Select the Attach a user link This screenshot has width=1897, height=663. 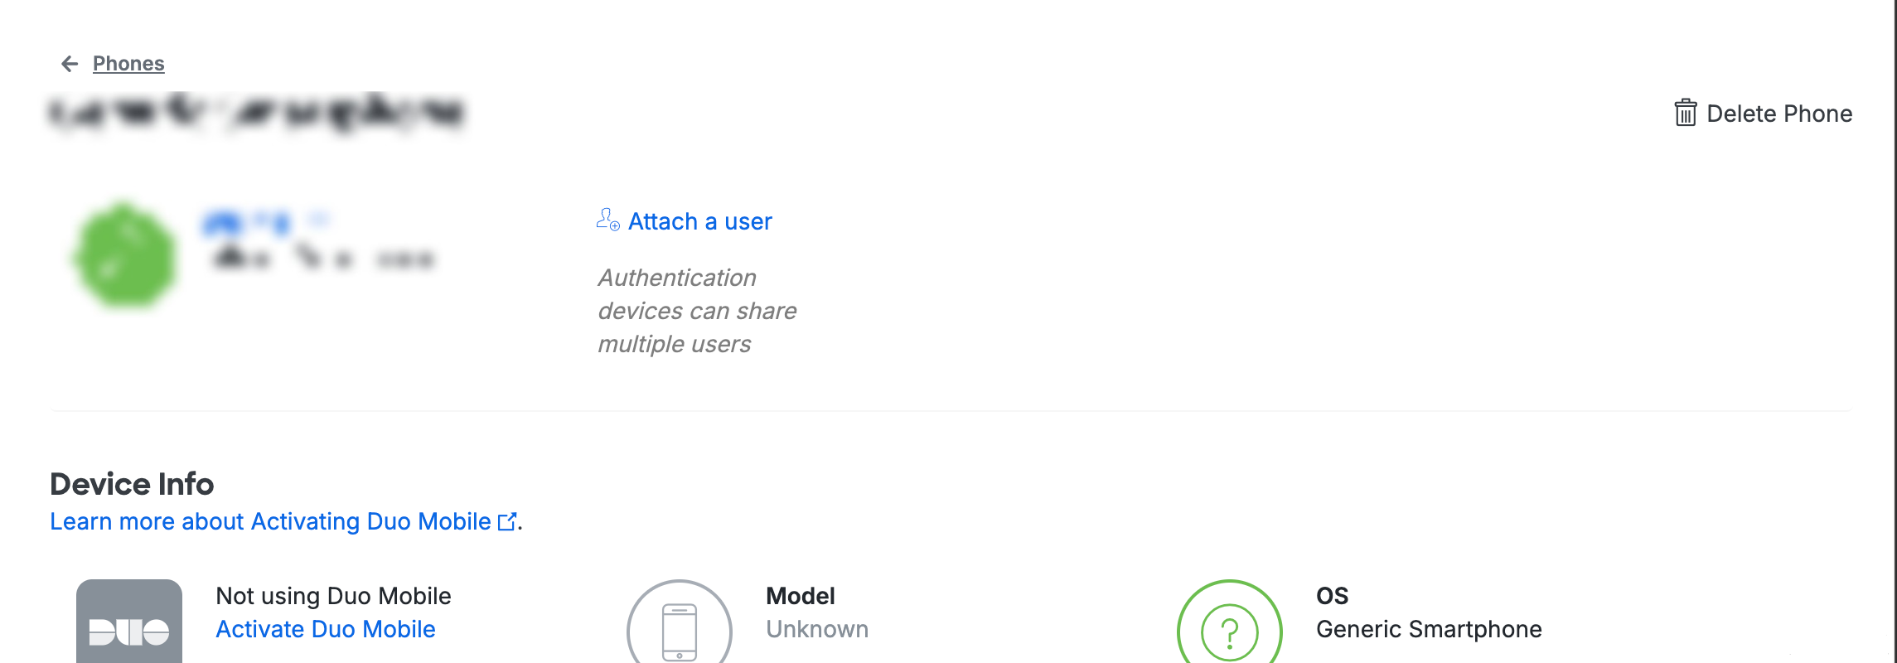tap(699, 221)
